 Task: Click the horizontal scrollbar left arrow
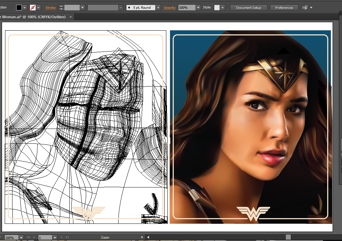tap(148, 237)
